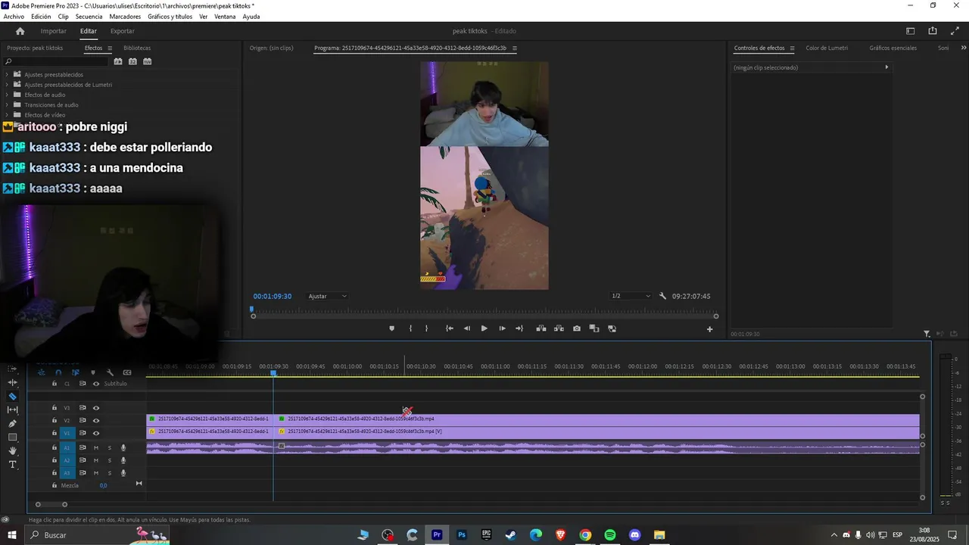Mark Out point in Program monitor
The image size is (969, 545).
(426, 329)
